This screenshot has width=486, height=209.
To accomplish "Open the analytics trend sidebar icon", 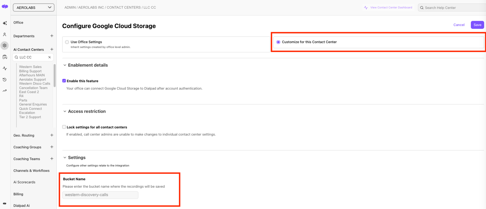I will click(x=5, y=91).
